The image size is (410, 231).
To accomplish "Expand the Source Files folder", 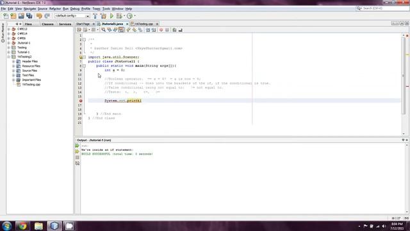I will coord(13,71).
